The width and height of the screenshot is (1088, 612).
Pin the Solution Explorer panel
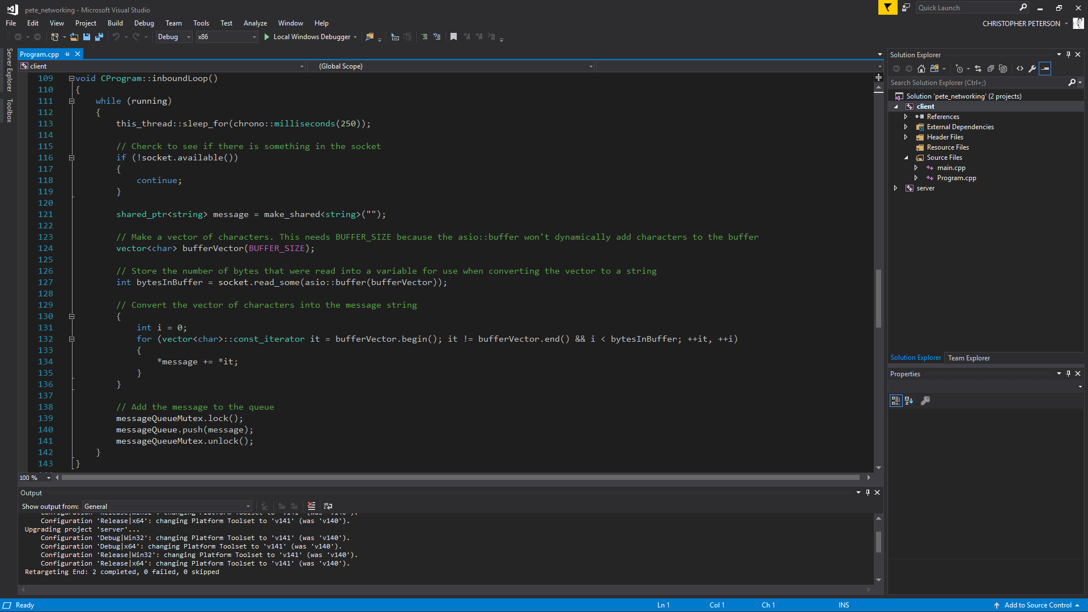pos(1068,55)
